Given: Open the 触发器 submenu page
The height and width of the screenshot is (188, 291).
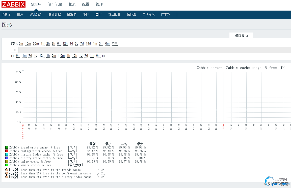Looking at the screenshot, I should [x=72, y=14].
